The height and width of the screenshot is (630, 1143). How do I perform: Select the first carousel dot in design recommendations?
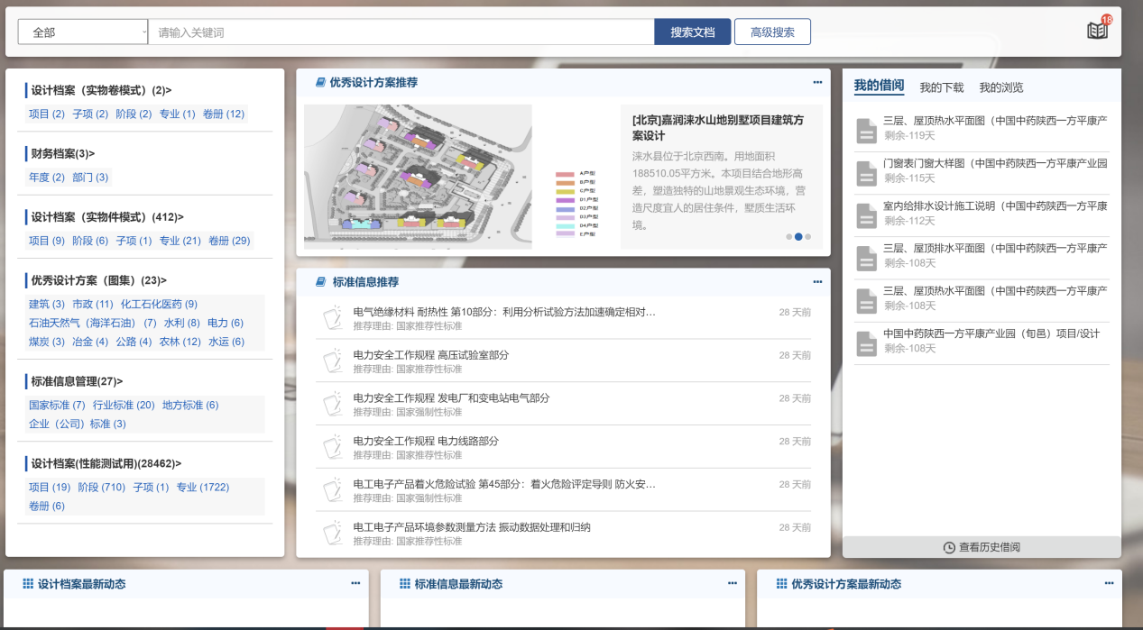[789, 237]
